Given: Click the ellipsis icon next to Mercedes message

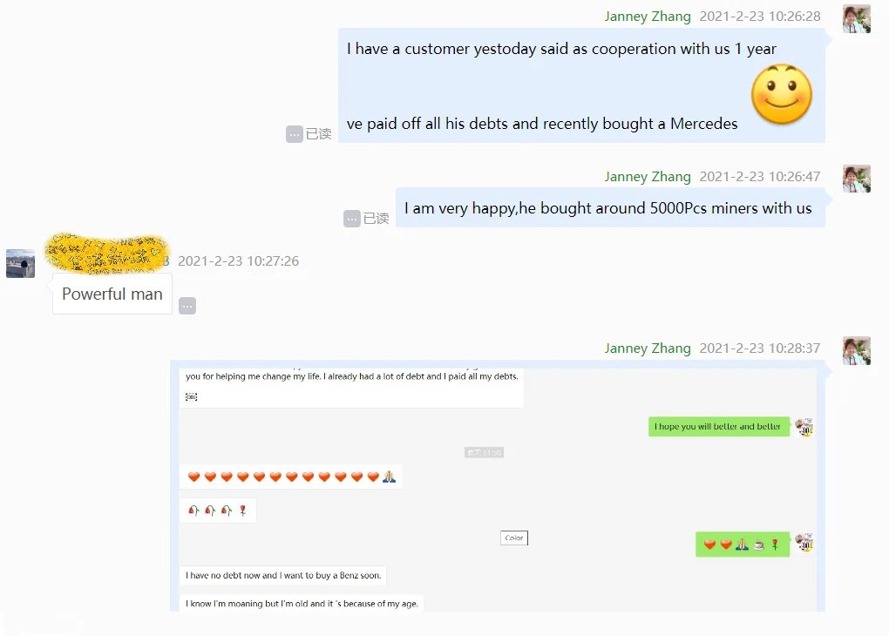Looking at the screenshot, I should click(x=295, y=134).
